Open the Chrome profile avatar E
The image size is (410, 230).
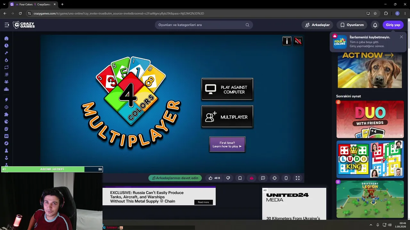tap(397, 13)
